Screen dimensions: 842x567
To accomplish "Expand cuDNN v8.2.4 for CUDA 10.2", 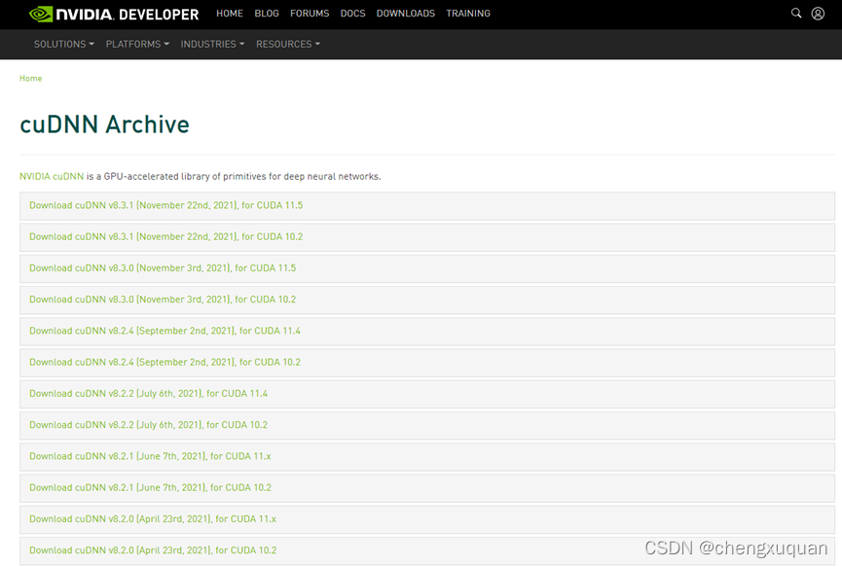I will (x=427, y=363).
